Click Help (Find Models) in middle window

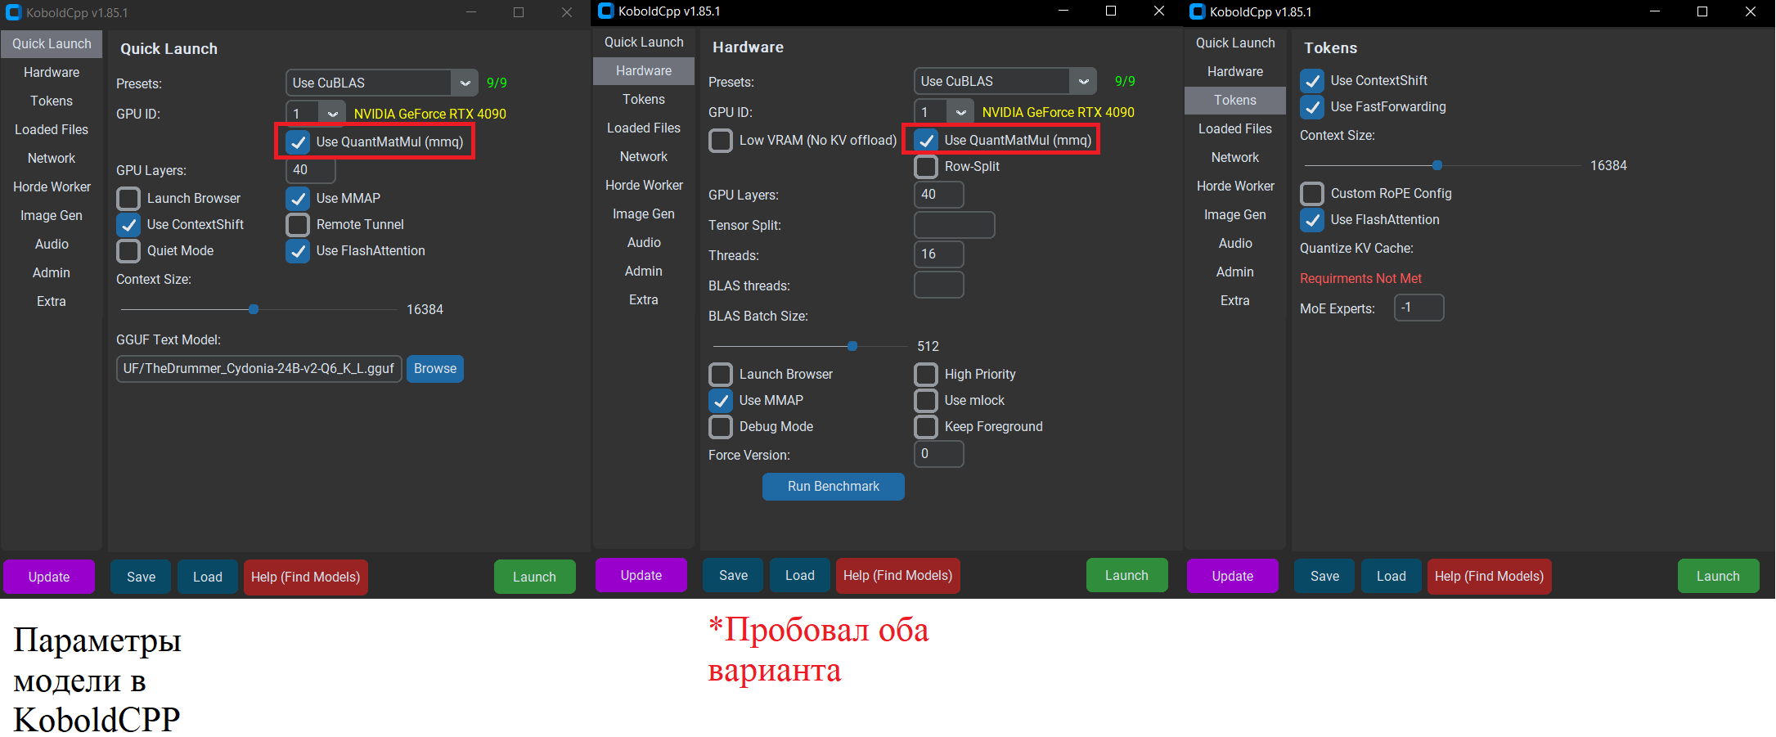pyautogui.click(x=897, y=576)
